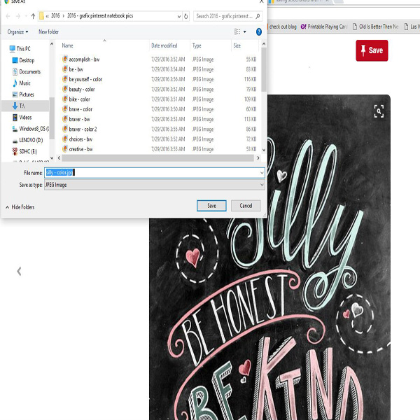
Task: Click the JPEG icon beside bike - color
Action: click(65, 99)
